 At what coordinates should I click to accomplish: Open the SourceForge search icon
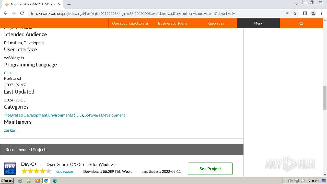tap(301, 23)
